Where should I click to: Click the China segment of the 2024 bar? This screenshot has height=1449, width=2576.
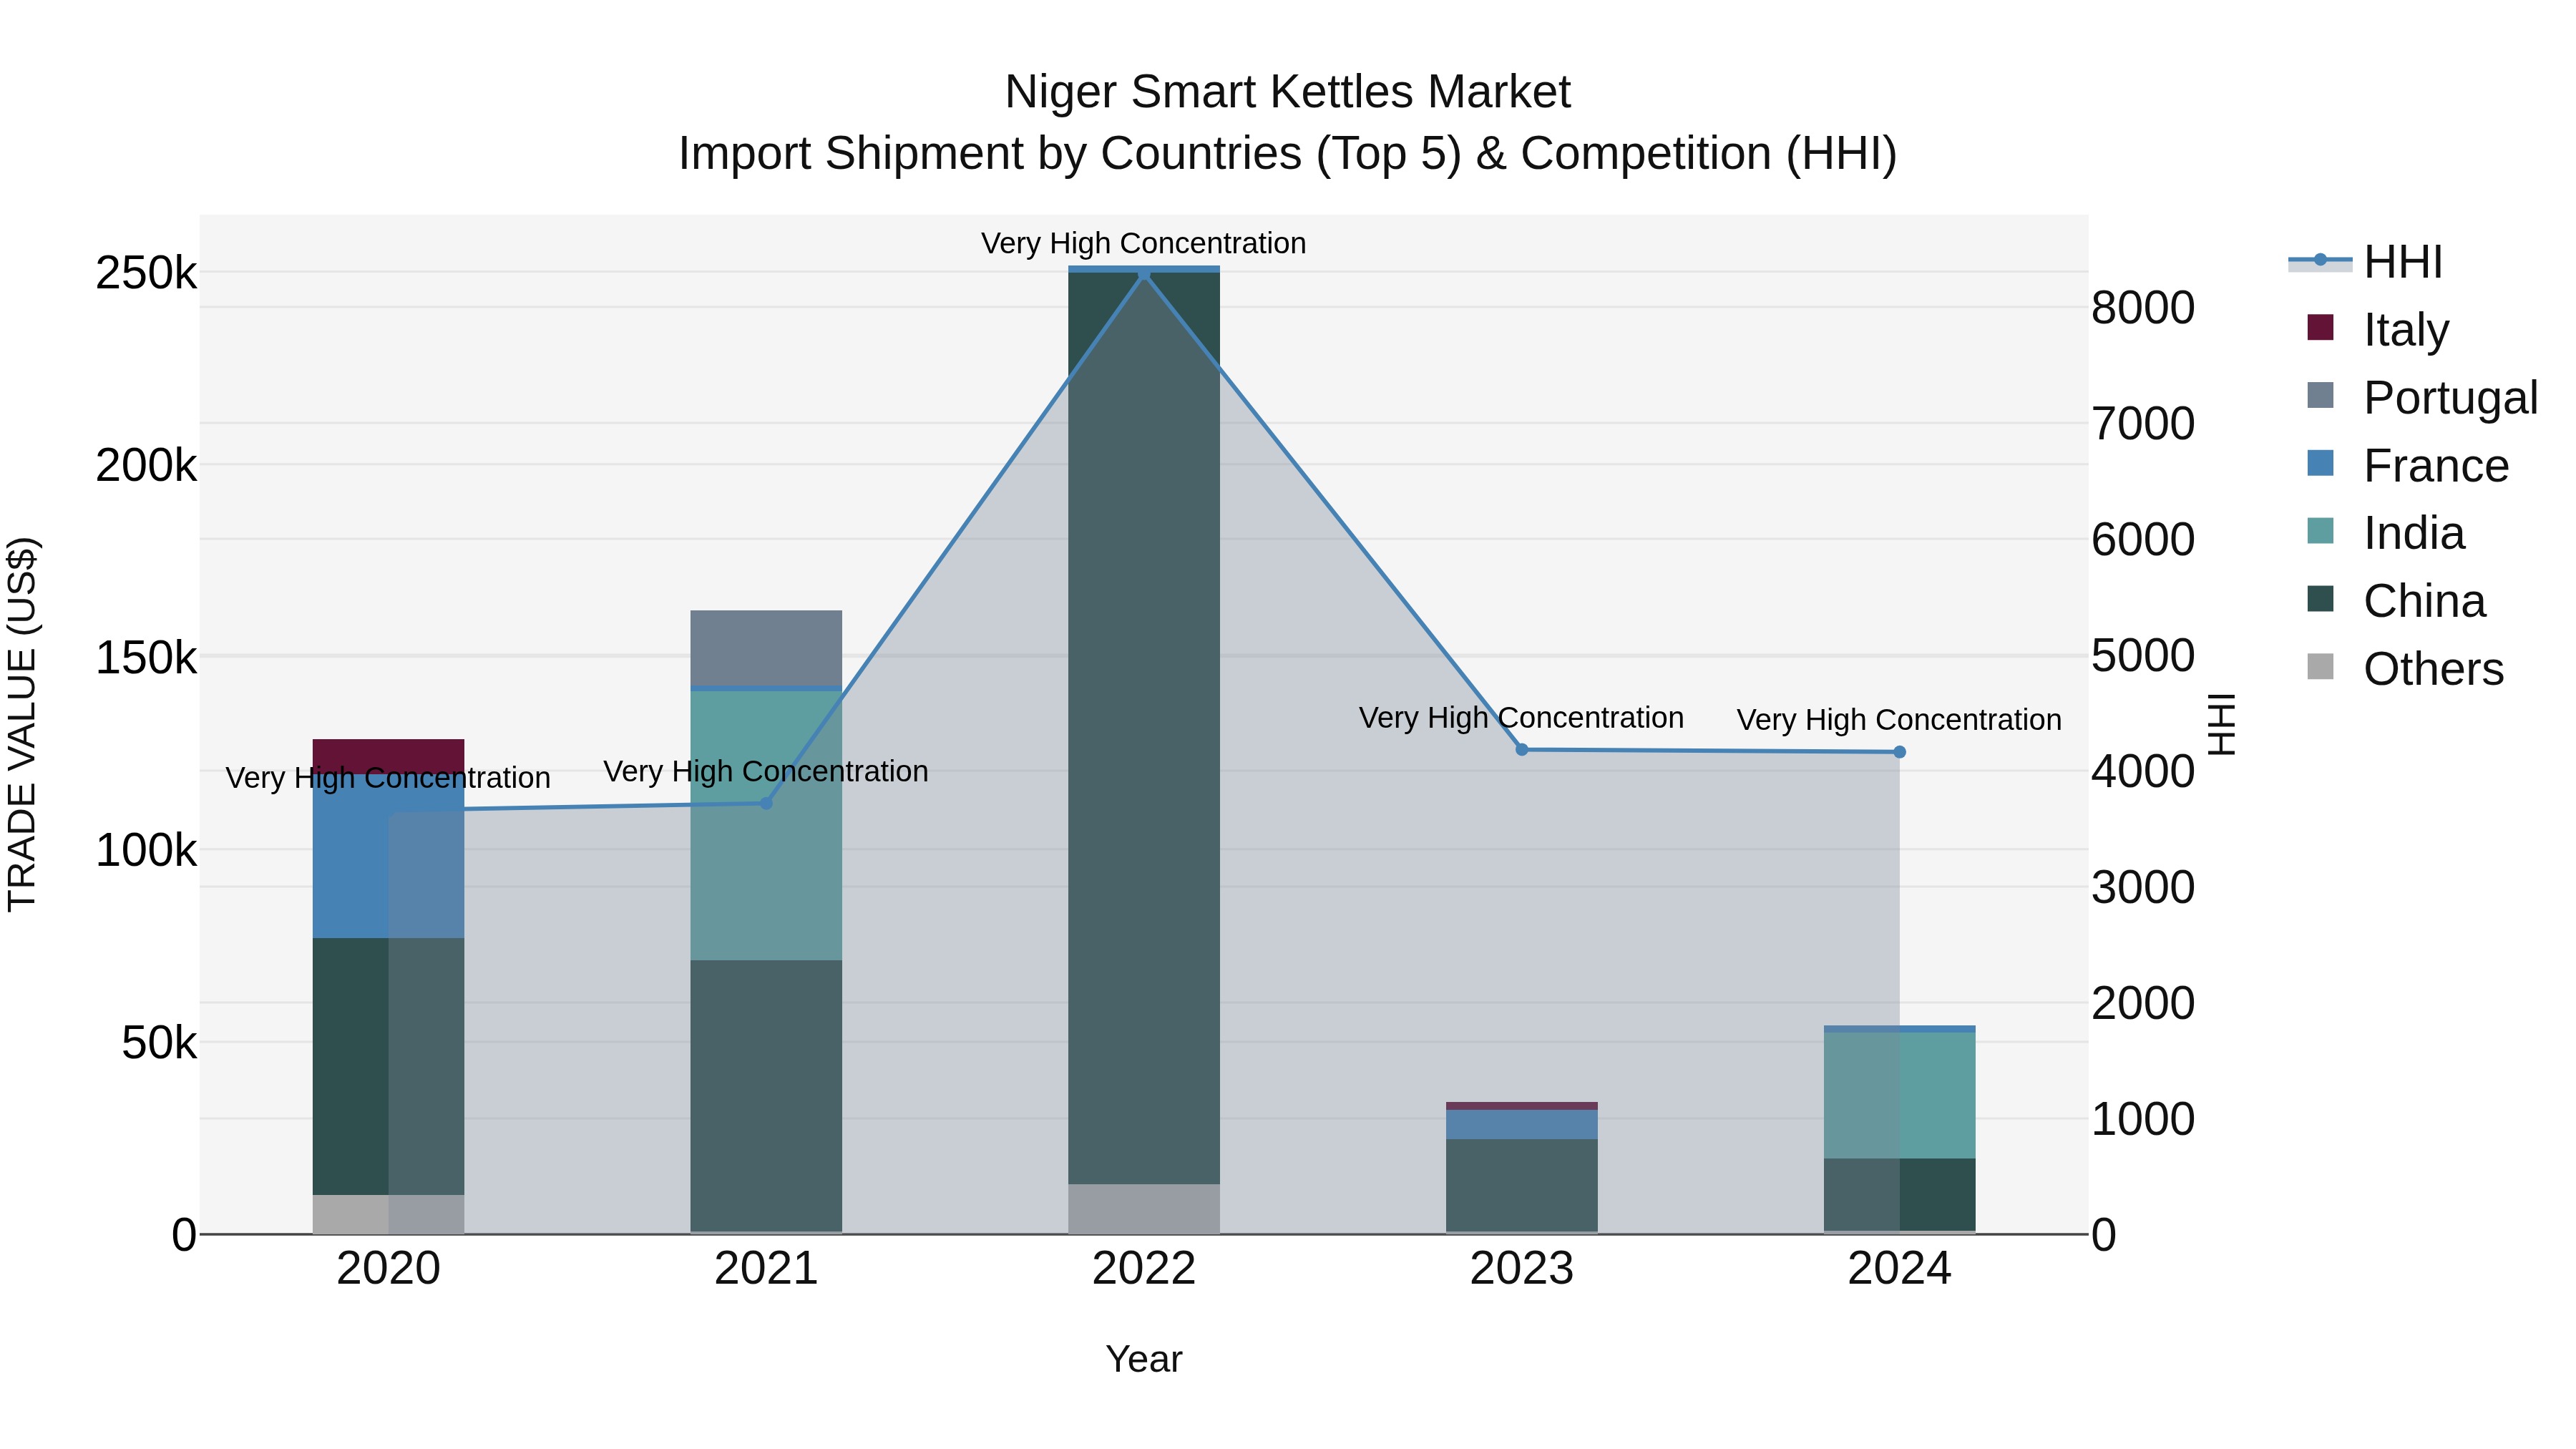(x=1899, y=1194)
